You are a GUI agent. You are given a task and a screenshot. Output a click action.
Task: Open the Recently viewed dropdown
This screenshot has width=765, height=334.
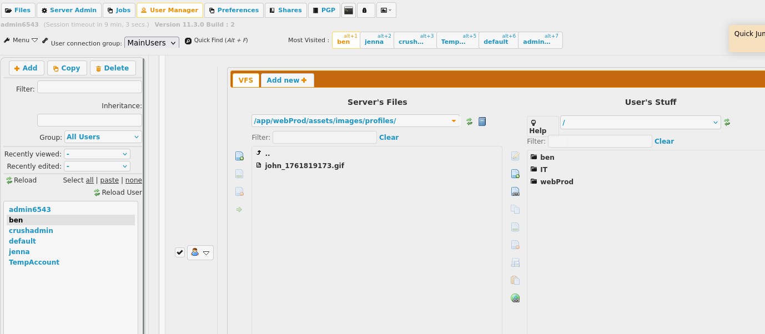[x=97, y=154]
